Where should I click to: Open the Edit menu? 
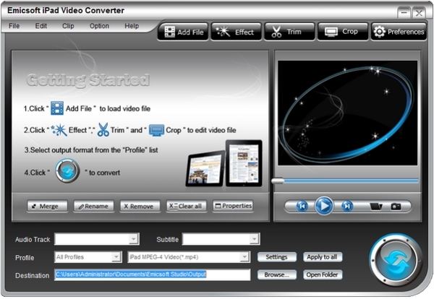point(41,26)
